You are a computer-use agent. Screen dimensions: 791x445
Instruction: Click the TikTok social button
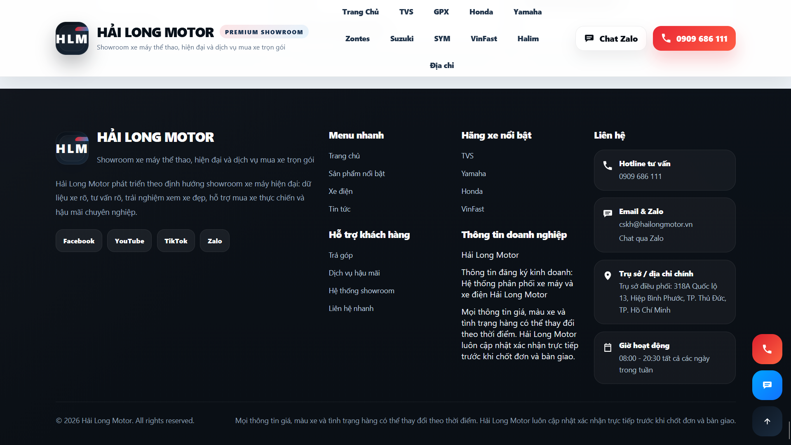click(176, 240)
